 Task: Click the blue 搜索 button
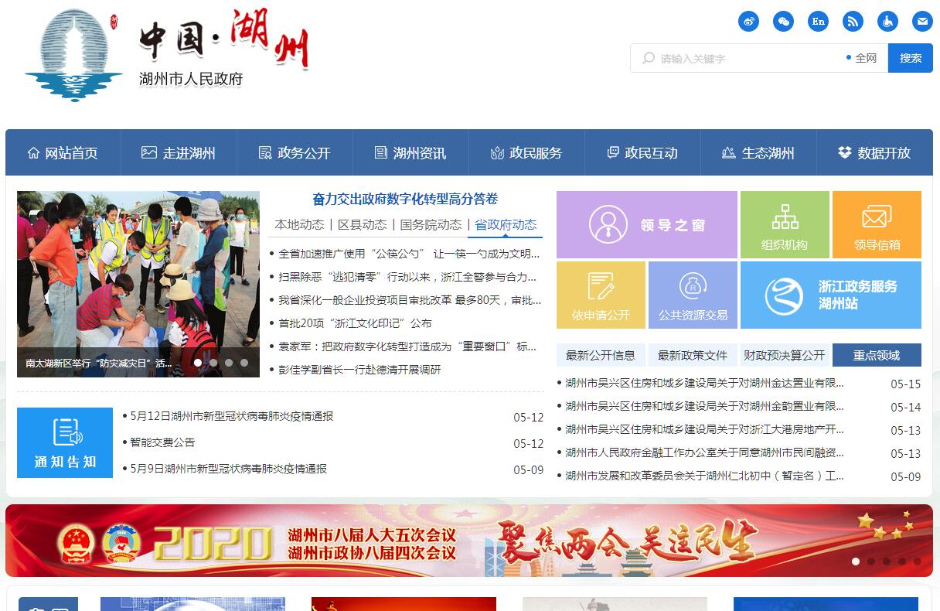click(910, 58)
